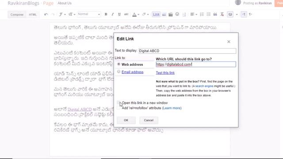Image resolution: width=283 pixels, height=159 pixels.
Task: Enable Open this link in new window
Action: point(119,103)
